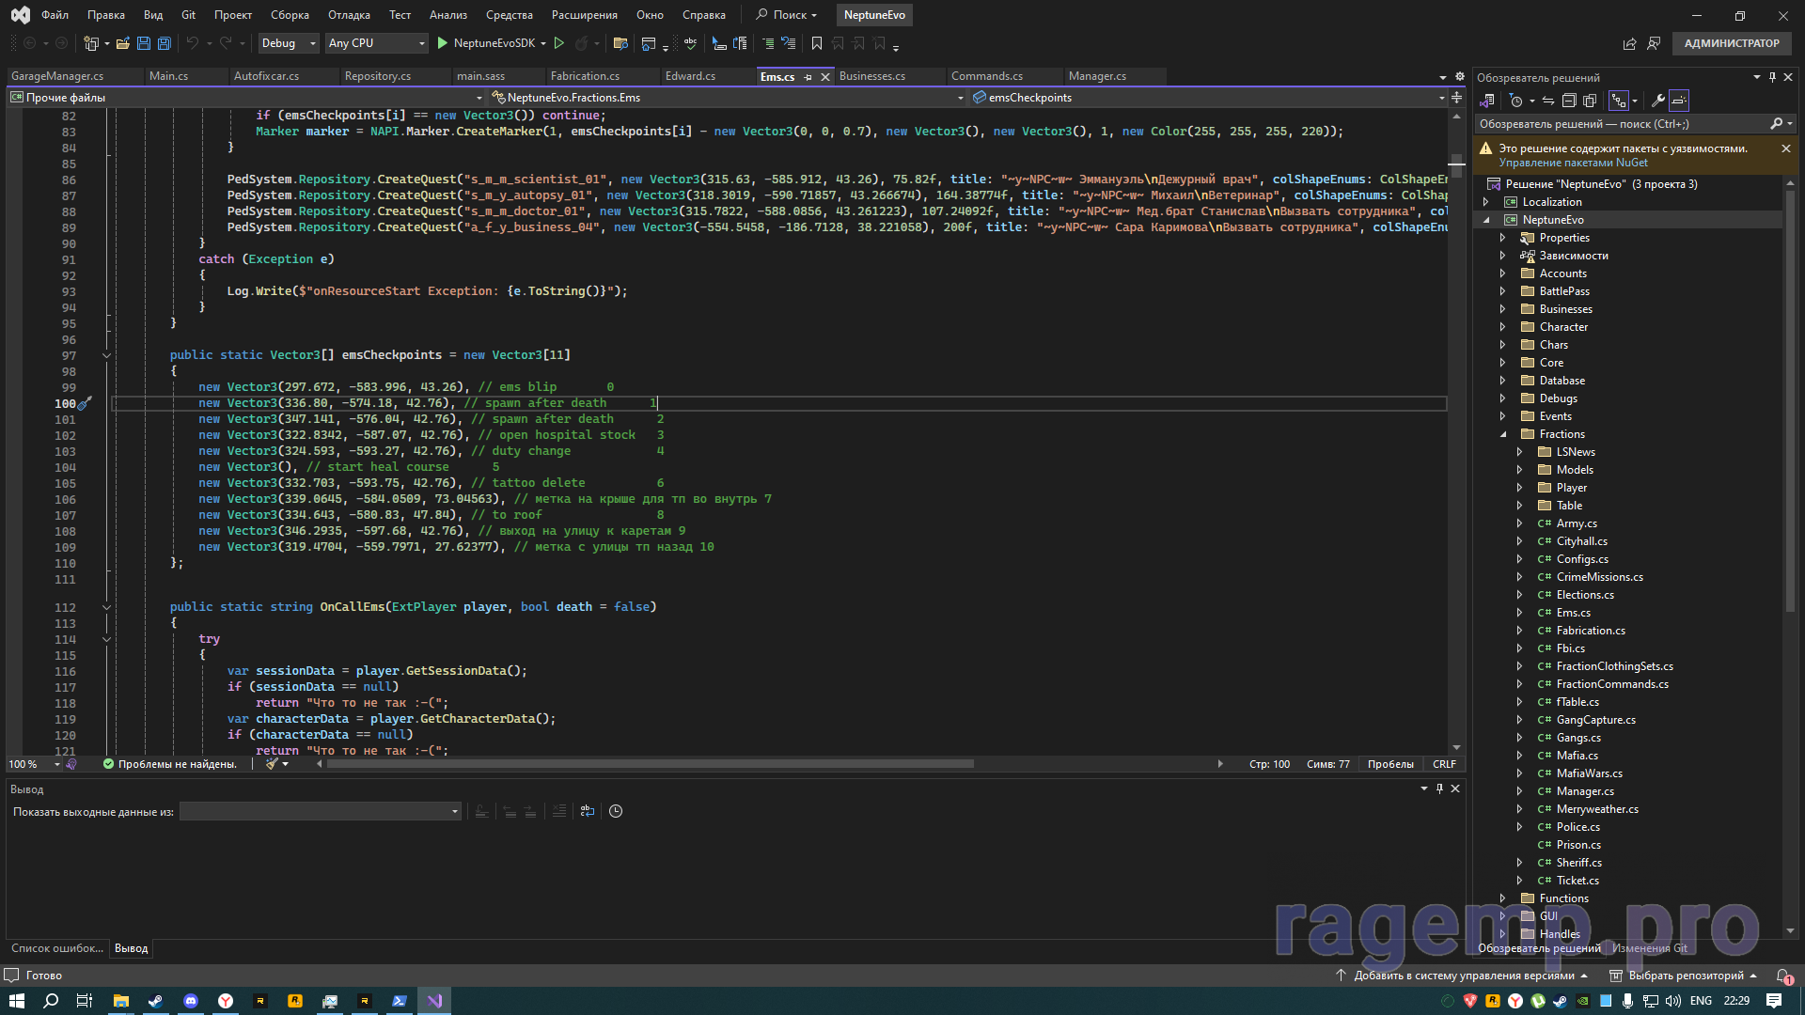Open the Debug configuration dropdown
Screen dimensions: 1805x1015
click(289, 43)
